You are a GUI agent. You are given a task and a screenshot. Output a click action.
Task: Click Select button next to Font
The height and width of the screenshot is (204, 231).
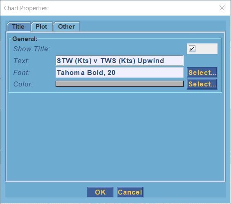point(202,73)
